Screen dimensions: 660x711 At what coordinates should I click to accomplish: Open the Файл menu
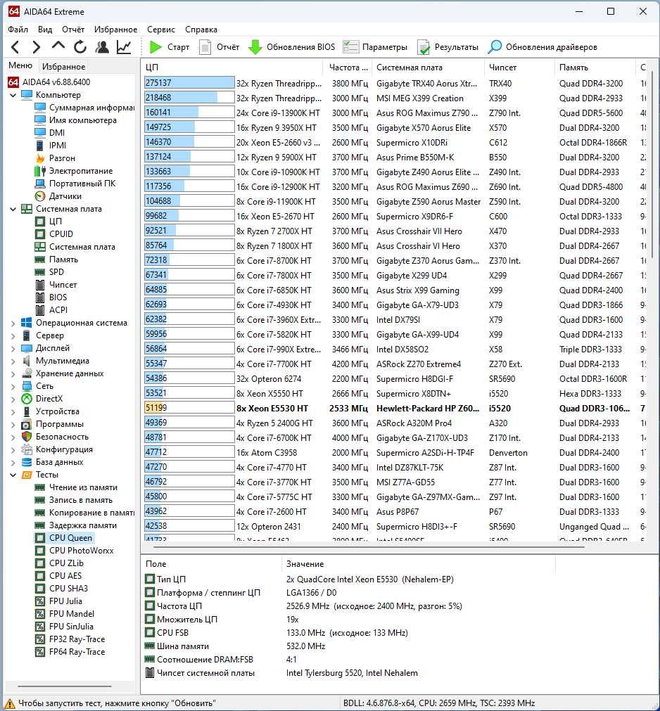click(x=18, y=30)
